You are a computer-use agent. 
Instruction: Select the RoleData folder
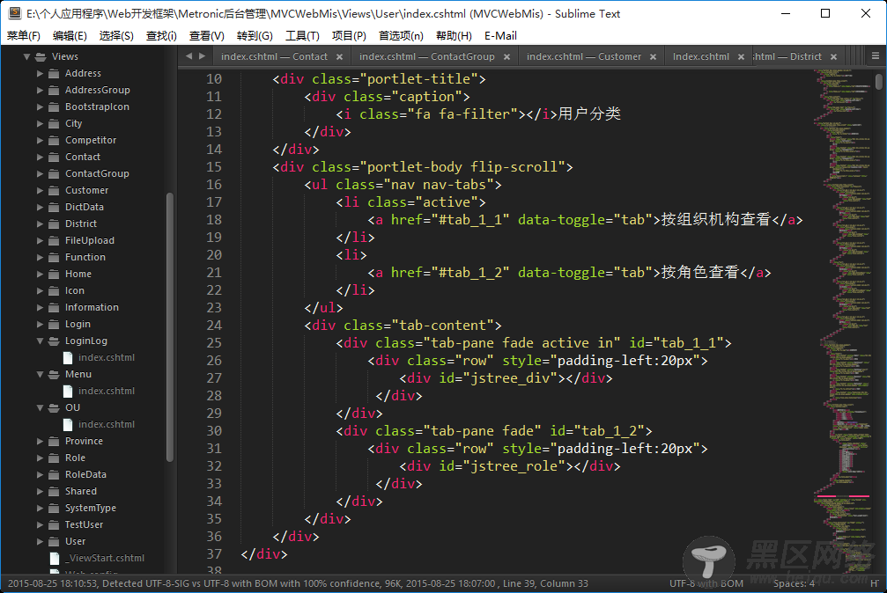click(85, 474)
